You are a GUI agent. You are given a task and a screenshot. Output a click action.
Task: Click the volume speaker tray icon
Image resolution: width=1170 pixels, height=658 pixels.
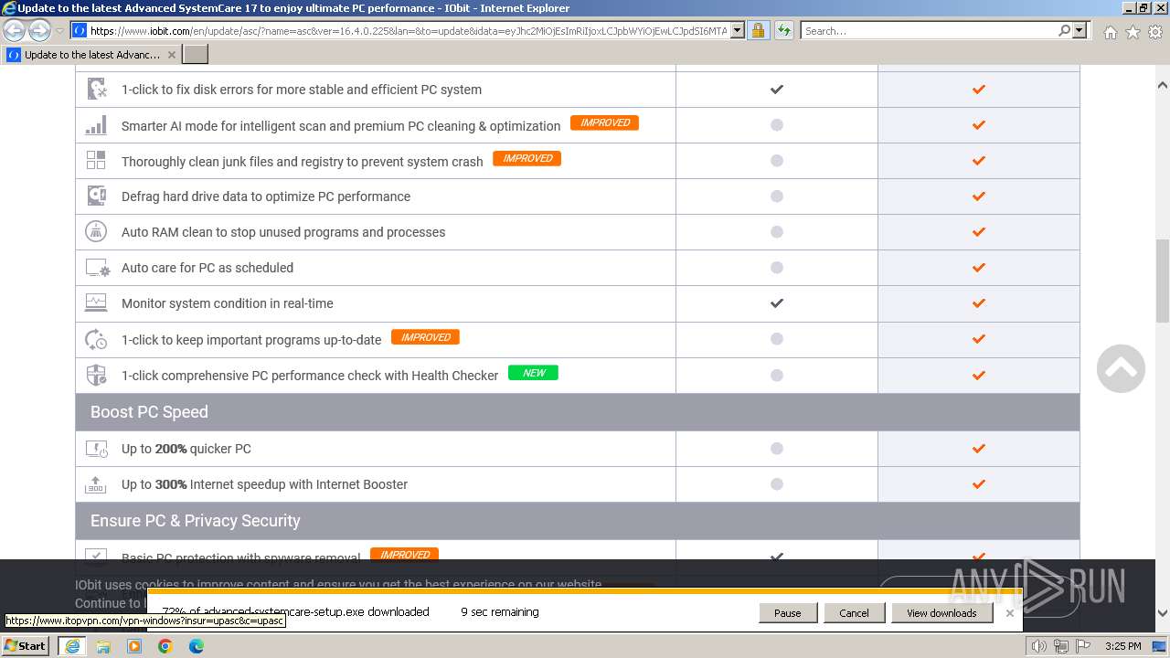pos(1039,646)
